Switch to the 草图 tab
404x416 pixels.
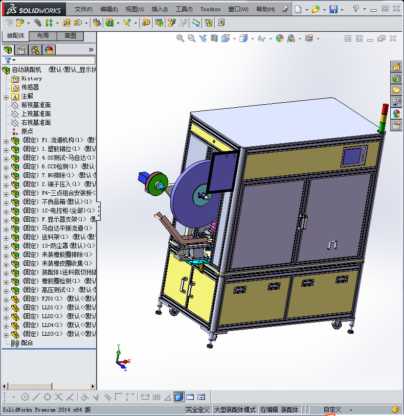pyautogui.click(x=70, y=36)
